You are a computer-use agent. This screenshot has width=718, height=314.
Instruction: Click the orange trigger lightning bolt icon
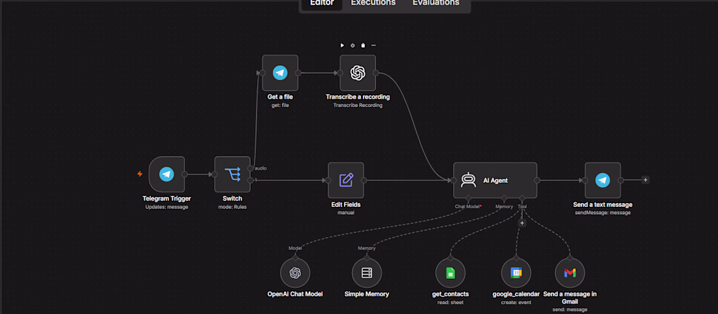(140, 174)
